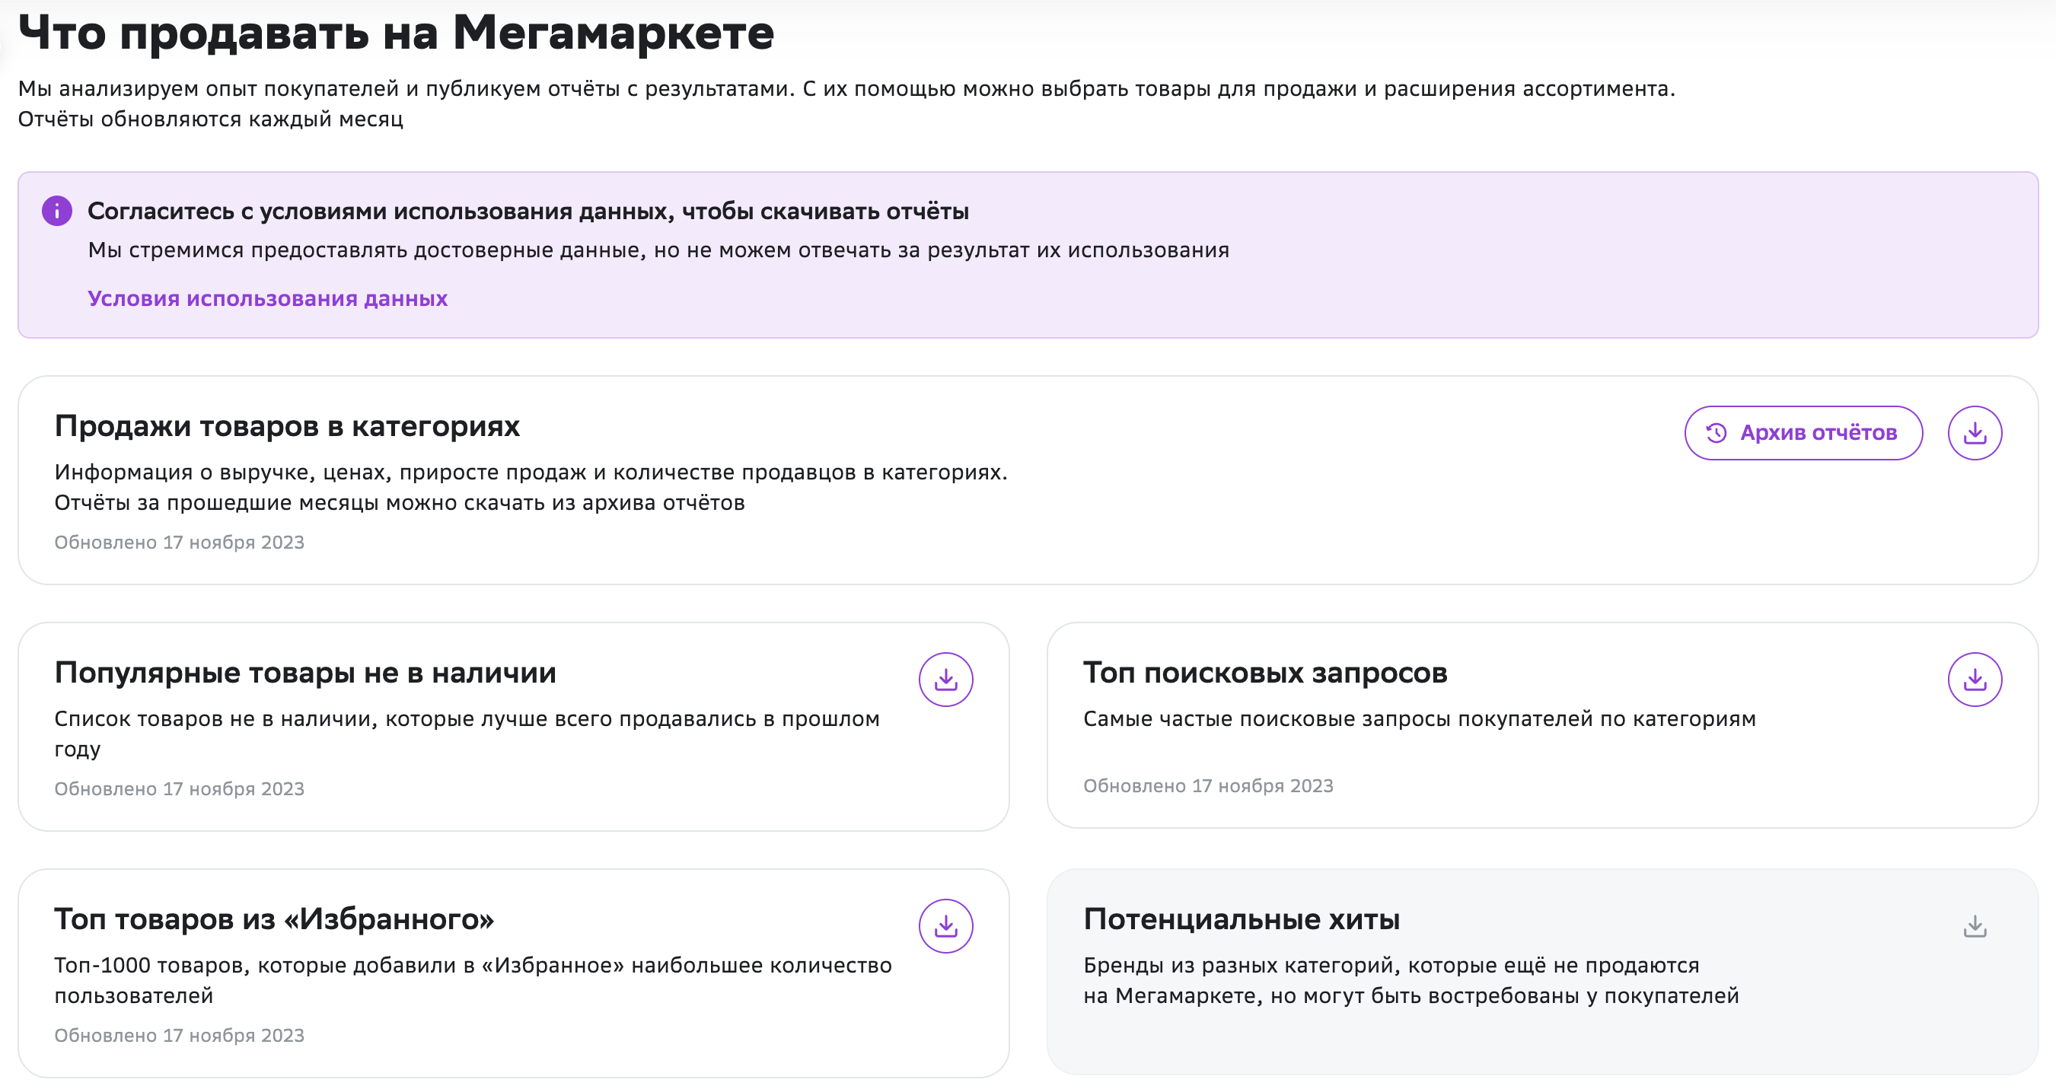This screenshot has width=2056, height=1089.
Task: Open «Архив отчётов» button
Action: (x=1803, y=433)
